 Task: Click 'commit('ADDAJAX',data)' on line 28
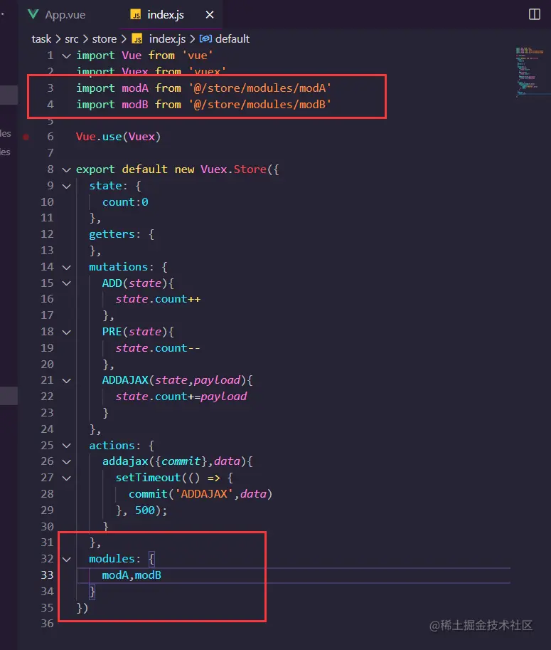click(x=200, y=493)
